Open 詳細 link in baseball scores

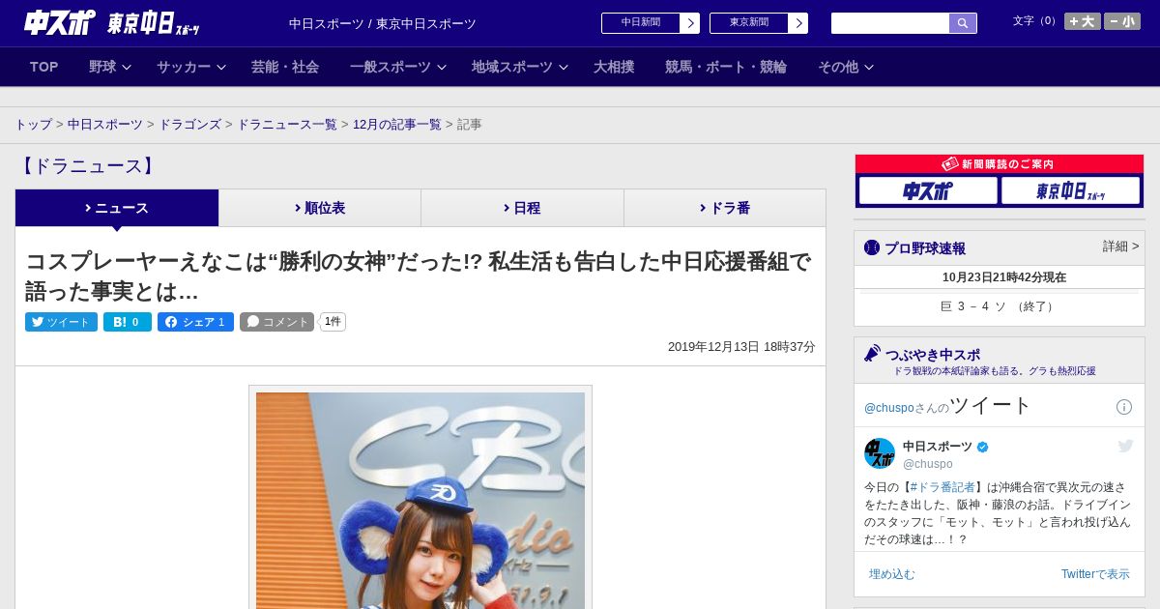tap(1120, 246)
